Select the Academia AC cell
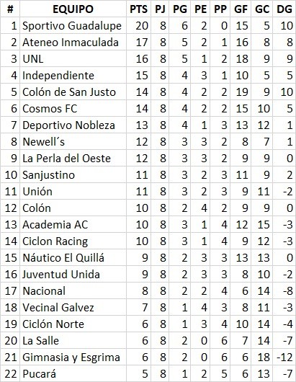Viewport: 296px width, 382px height. point(55,225)
